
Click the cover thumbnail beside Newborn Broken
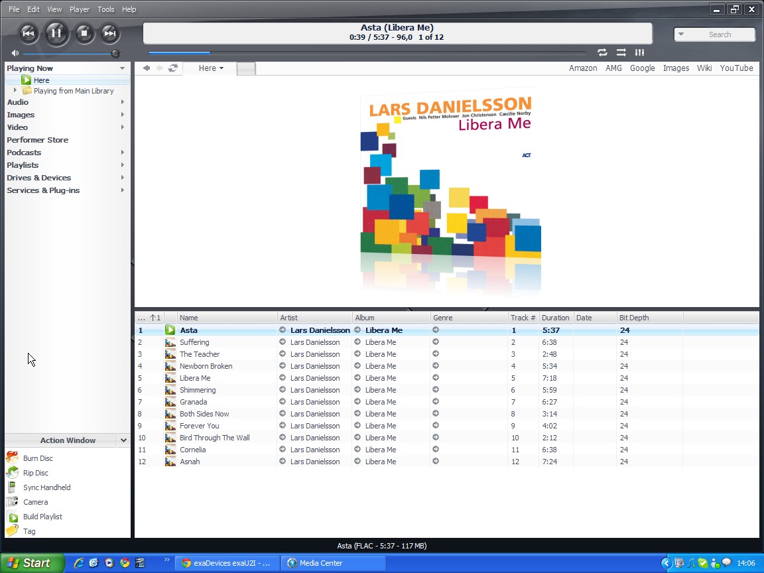point(170,366)
